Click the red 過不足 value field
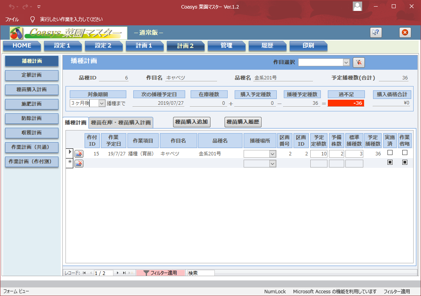 (x=346, y=103)
